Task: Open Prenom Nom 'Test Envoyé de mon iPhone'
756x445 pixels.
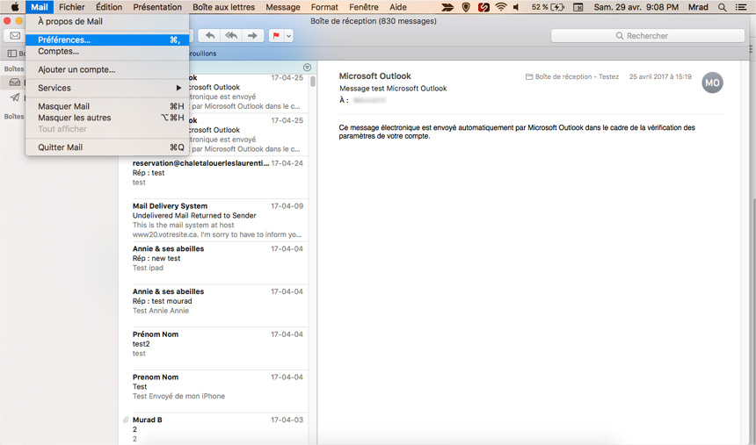Action: [214, 391]
